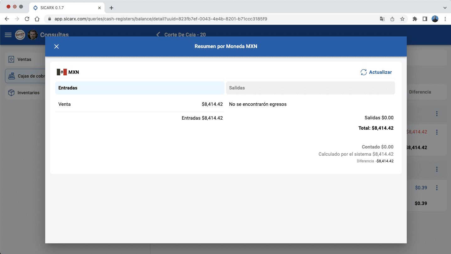Screen dimensions: 451x254
Task: Open the browser extensions puzzle icon
Action: click(415, 19)
